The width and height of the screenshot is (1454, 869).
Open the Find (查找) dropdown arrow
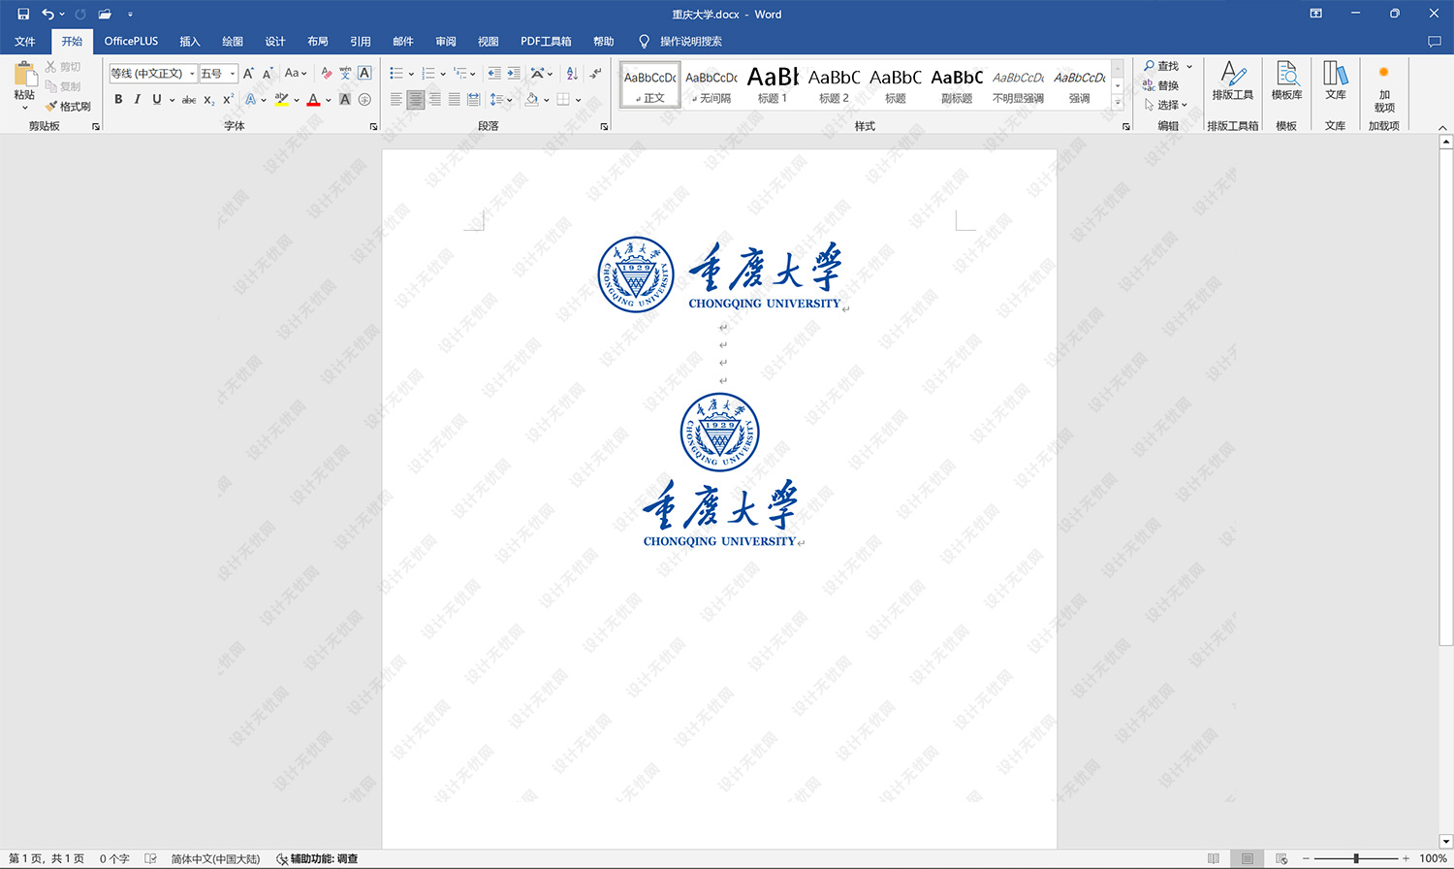pyautogui.click(x=1189, y=66)
